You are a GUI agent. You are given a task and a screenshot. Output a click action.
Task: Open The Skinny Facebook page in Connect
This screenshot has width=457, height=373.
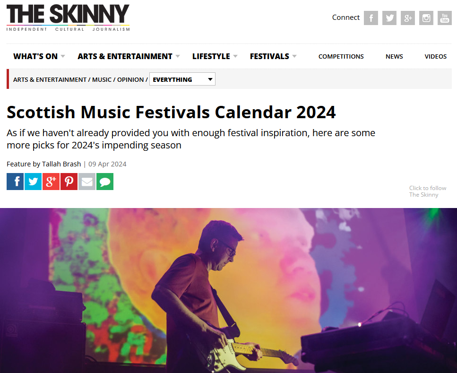coord(371,18)
